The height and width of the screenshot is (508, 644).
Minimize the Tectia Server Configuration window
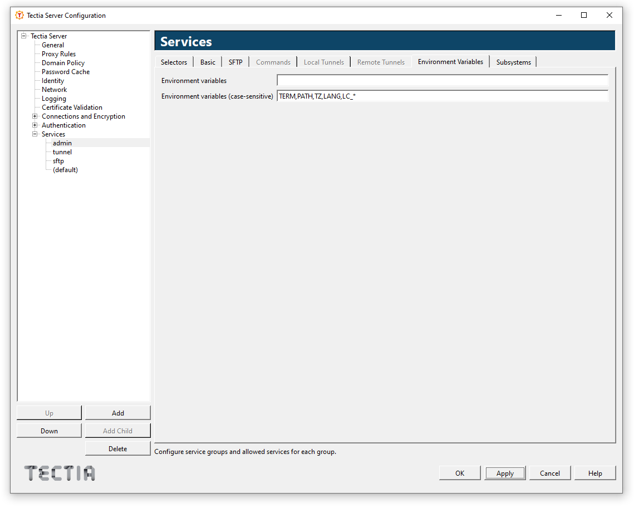(x=559, y=15)
